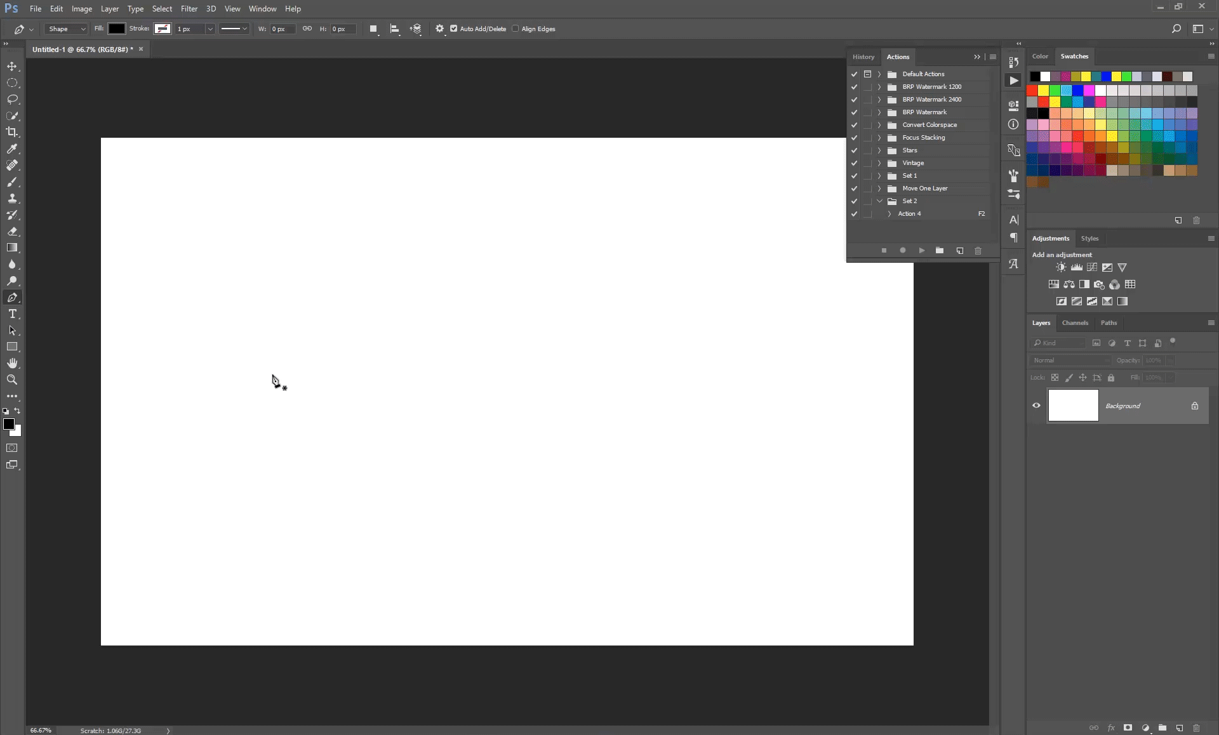Hide the Background layer visibility eye

[1037, 406]
